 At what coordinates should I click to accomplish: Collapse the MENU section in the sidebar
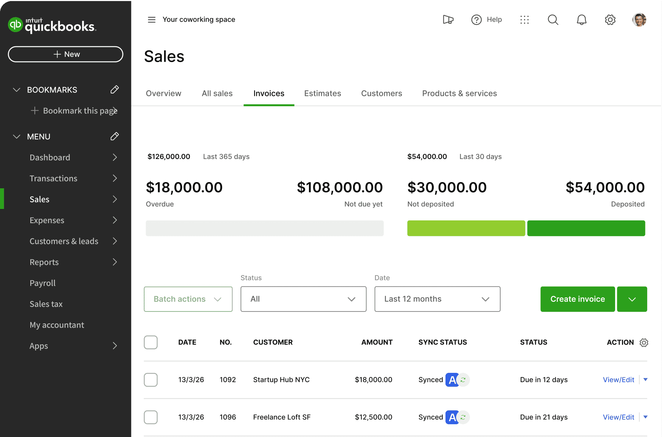[x=17, y=136]
